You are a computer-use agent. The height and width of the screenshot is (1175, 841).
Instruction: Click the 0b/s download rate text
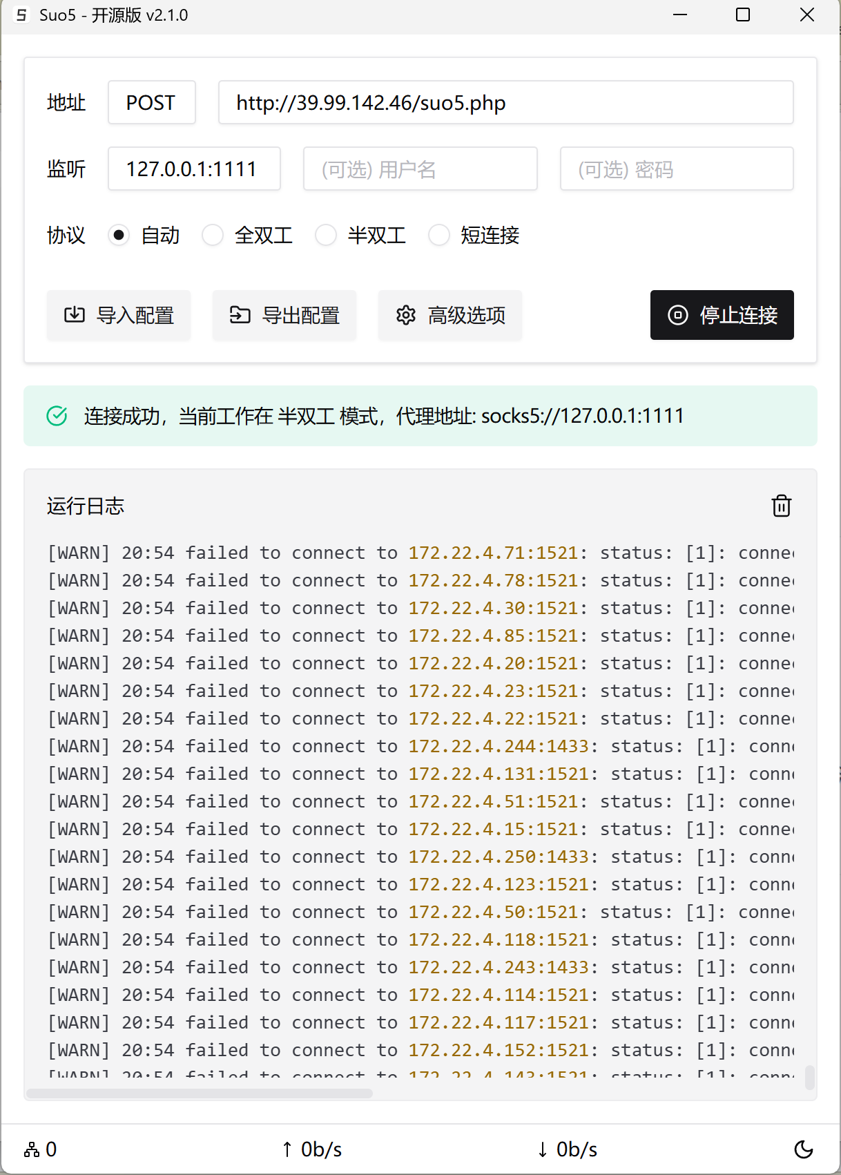point(577,1149)
